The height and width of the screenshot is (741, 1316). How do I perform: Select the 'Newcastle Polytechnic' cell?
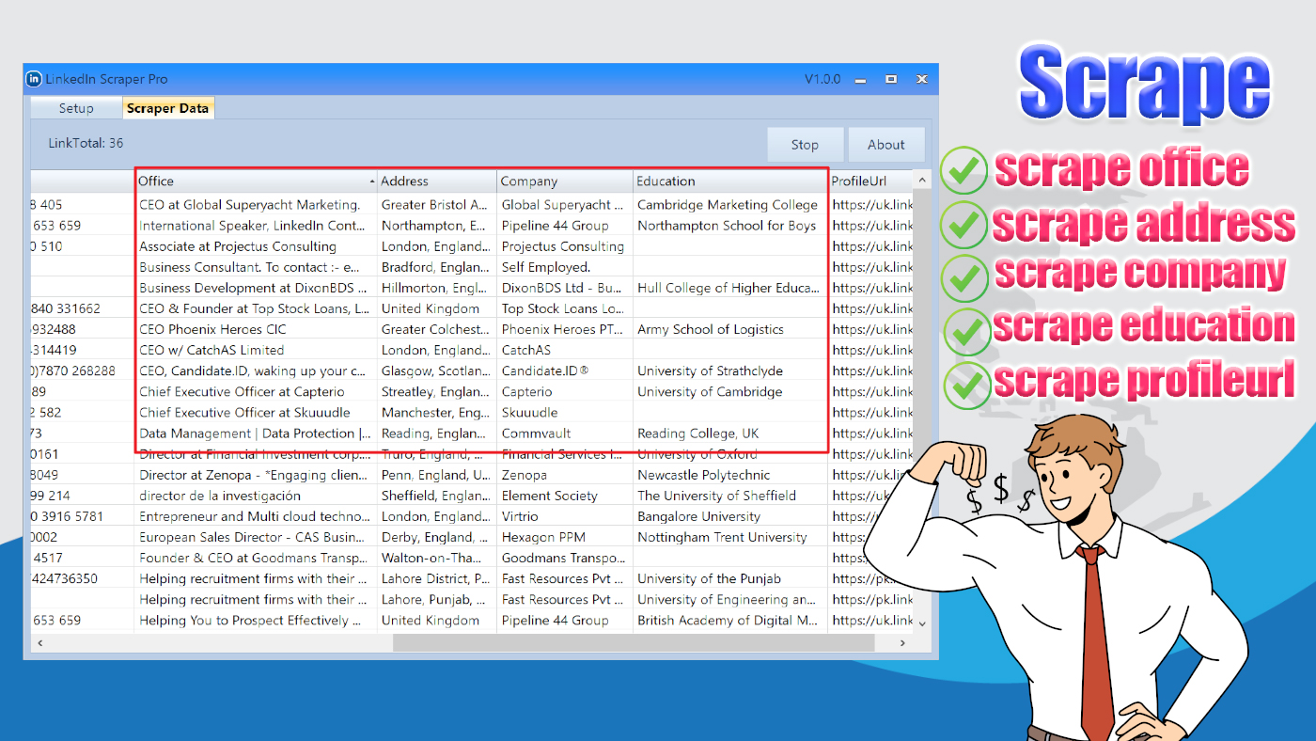tap(730, 475)
